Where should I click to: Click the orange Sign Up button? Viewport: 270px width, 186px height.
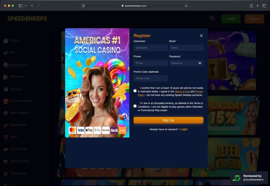[x=168, y=120]
